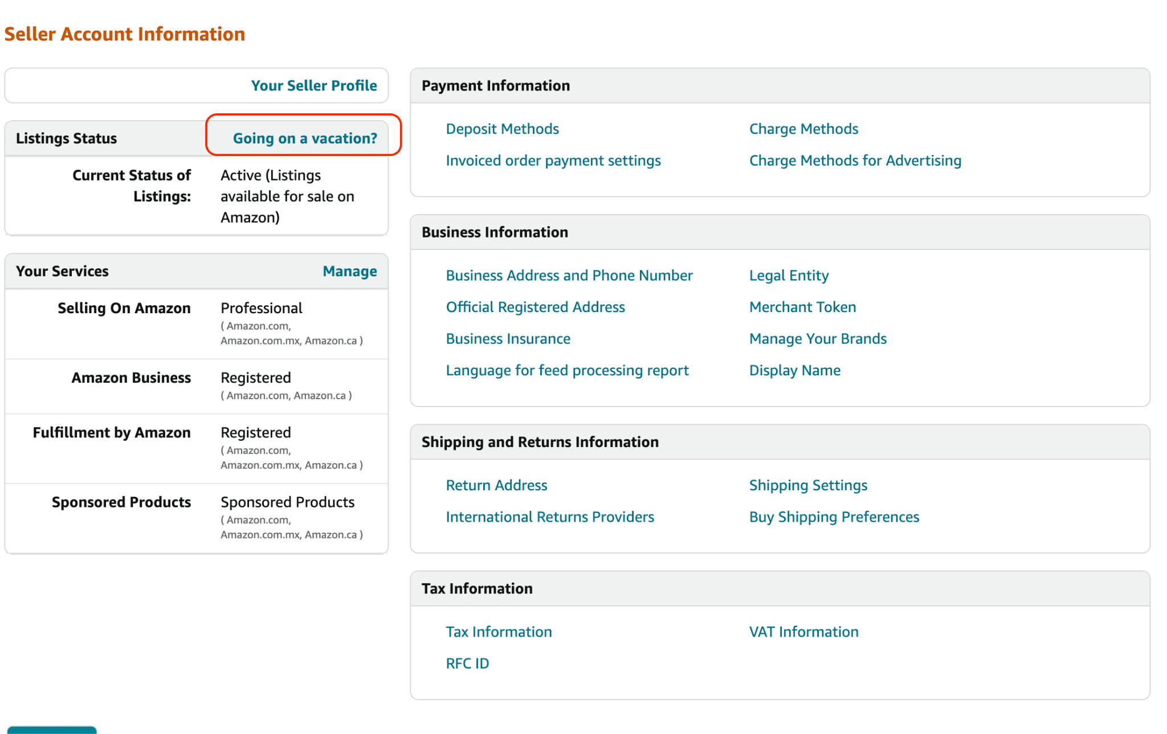The image size is (1167, 734).
Task: Click the Seller Account Information heading
Action: click(x=125, y=34)
